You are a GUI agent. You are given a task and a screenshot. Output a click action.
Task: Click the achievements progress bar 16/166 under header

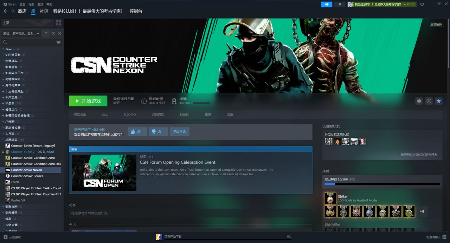point(200,103)
